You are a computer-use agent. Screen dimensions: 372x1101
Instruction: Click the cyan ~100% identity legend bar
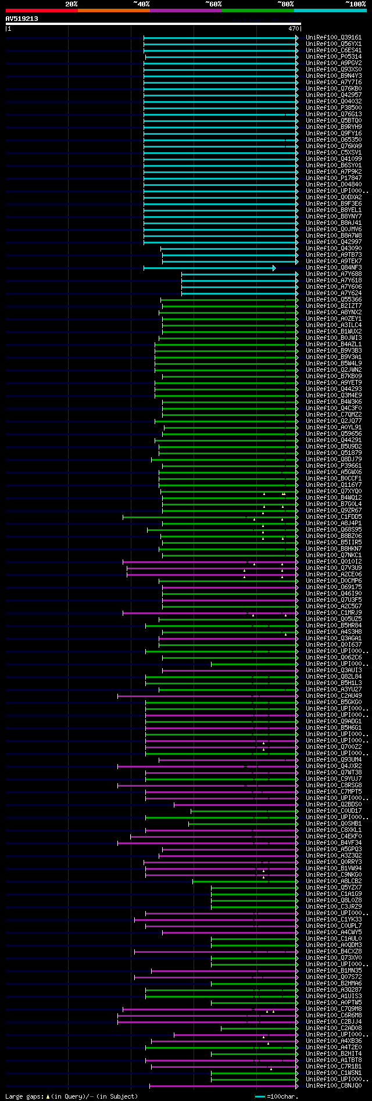(x=330, y=10)
